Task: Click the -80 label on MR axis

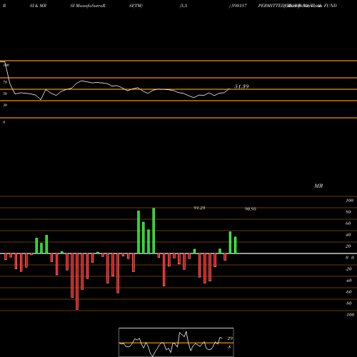Action: click(x=348, y=303)
